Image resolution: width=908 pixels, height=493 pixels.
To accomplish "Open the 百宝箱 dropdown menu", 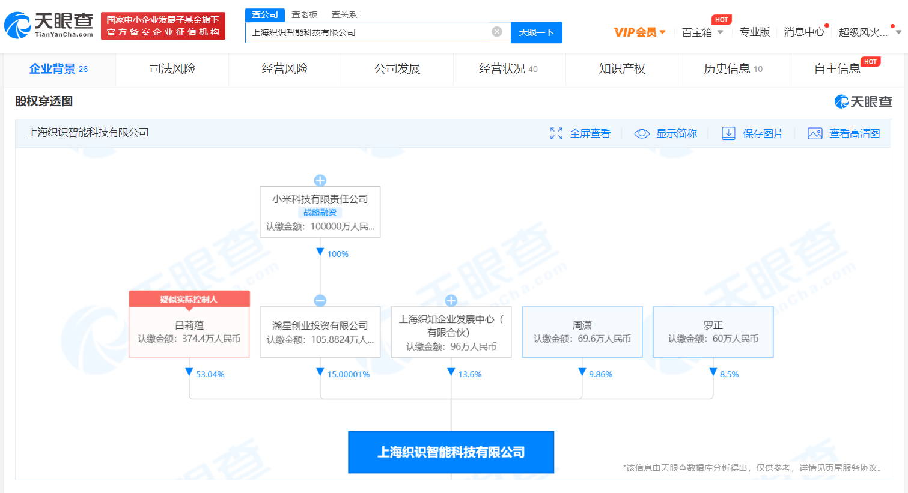I will (x=702, y=32).
